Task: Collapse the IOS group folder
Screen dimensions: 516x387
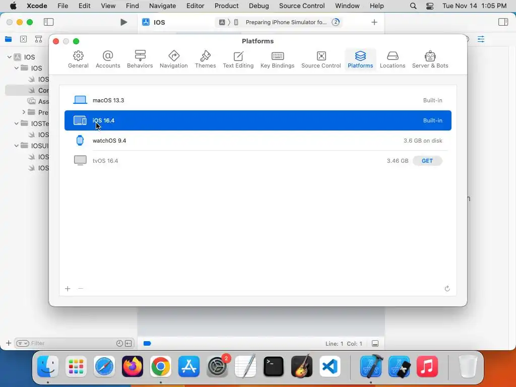Action: click(17, 68)
